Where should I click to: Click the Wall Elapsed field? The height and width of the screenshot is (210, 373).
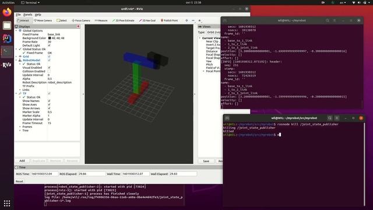tap(182, 174)
